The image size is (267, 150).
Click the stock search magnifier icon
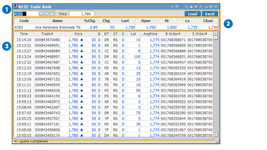[x=47, y=14]
